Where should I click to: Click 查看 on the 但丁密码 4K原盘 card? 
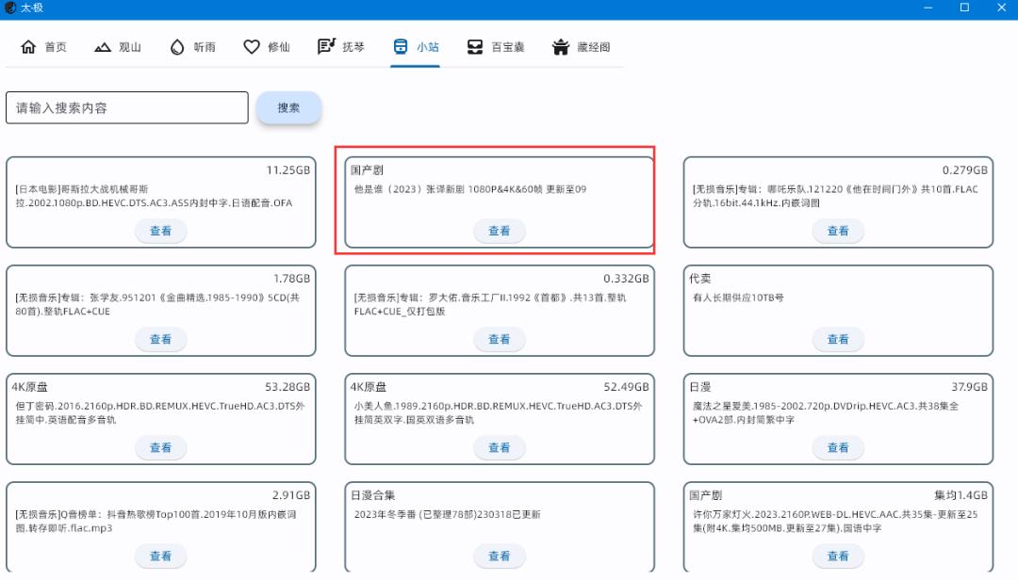(161, 447)
